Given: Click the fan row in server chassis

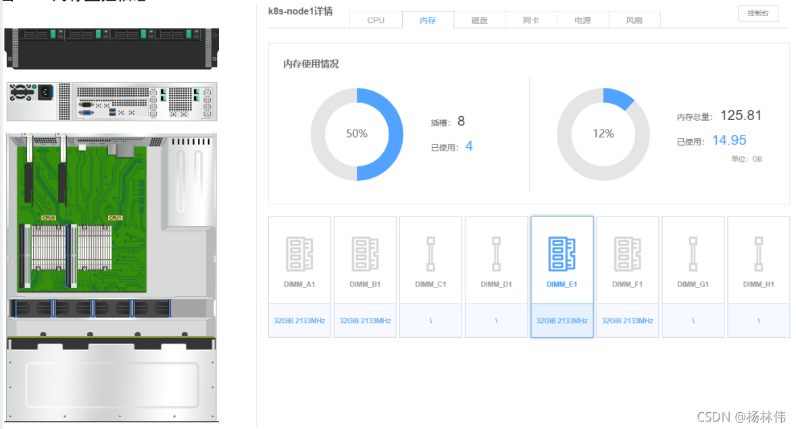Looking at the screenshot, I should click(91, 308).
